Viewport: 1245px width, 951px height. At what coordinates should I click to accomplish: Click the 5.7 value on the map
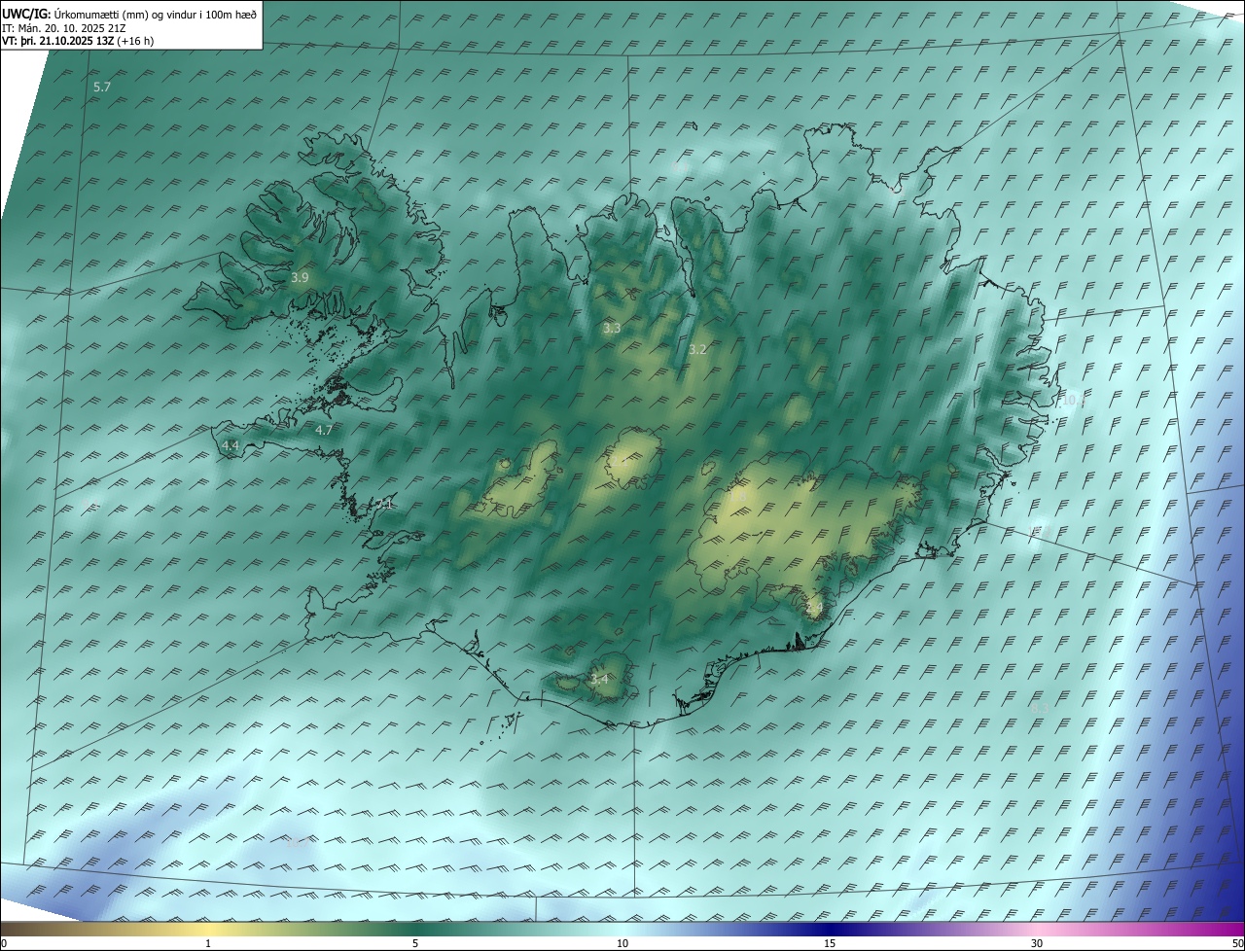(102, 88)
